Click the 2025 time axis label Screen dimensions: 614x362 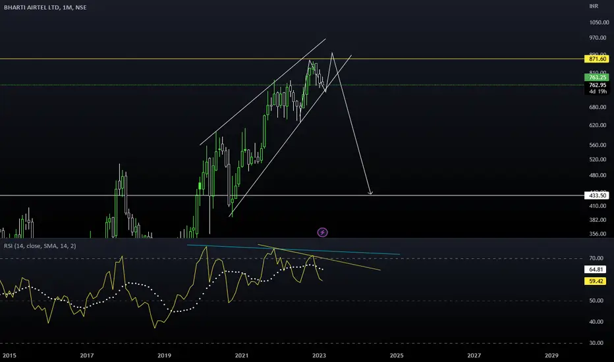397,355
